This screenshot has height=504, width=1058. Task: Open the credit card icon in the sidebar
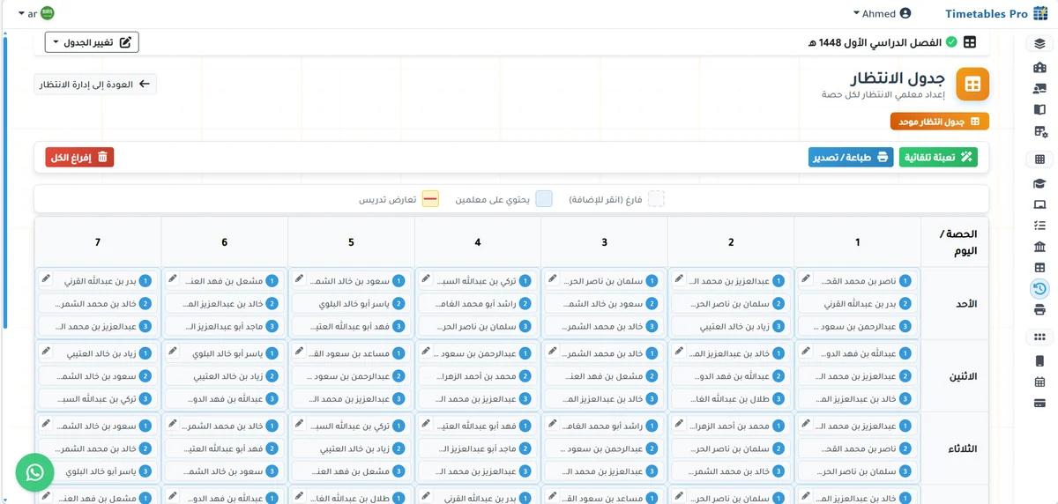(1039, 403)
